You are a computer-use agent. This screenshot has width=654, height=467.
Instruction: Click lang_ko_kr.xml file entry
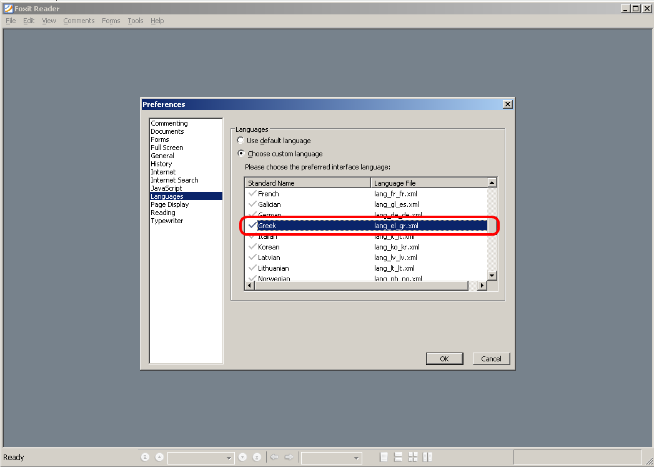397,247
